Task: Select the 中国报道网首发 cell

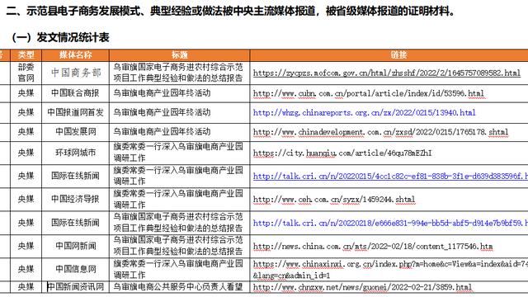Action: pos(75,112)
